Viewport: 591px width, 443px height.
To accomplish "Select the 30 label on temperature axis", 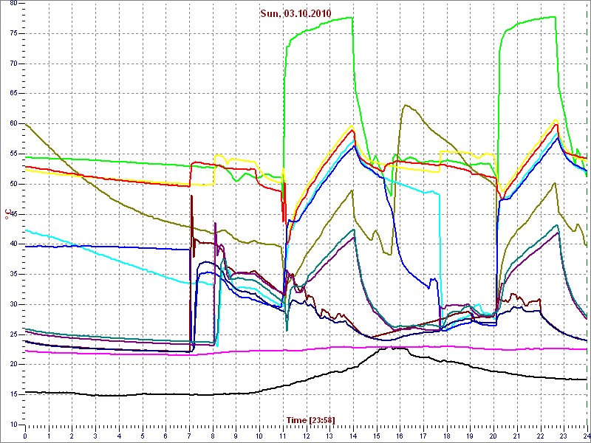I will (13, 304).
